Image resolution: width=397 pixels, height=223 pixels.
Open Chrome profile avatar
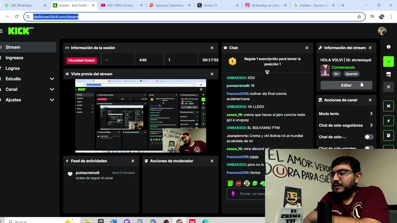pos(382,17)
